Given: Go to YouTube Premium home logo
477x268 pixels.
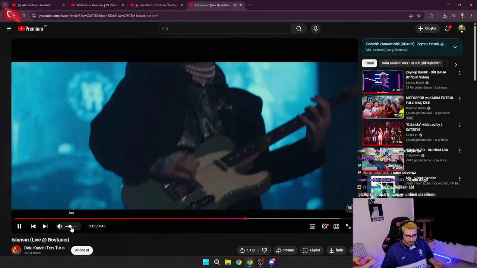Looking at the screenshot, I should pos(32,29).
